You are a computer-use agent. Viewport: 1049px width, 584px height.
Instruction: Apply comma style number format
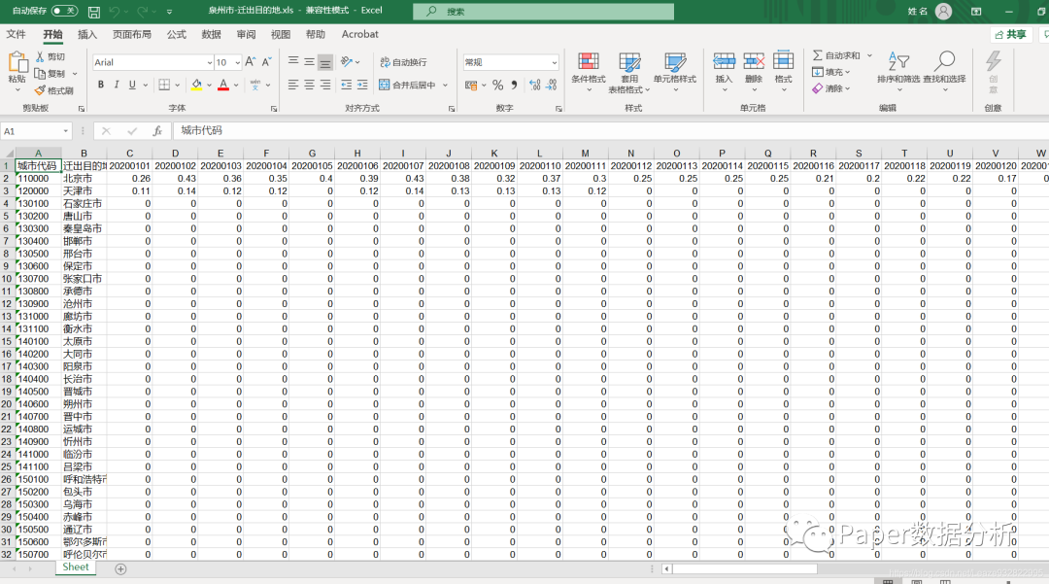point(514,85)
